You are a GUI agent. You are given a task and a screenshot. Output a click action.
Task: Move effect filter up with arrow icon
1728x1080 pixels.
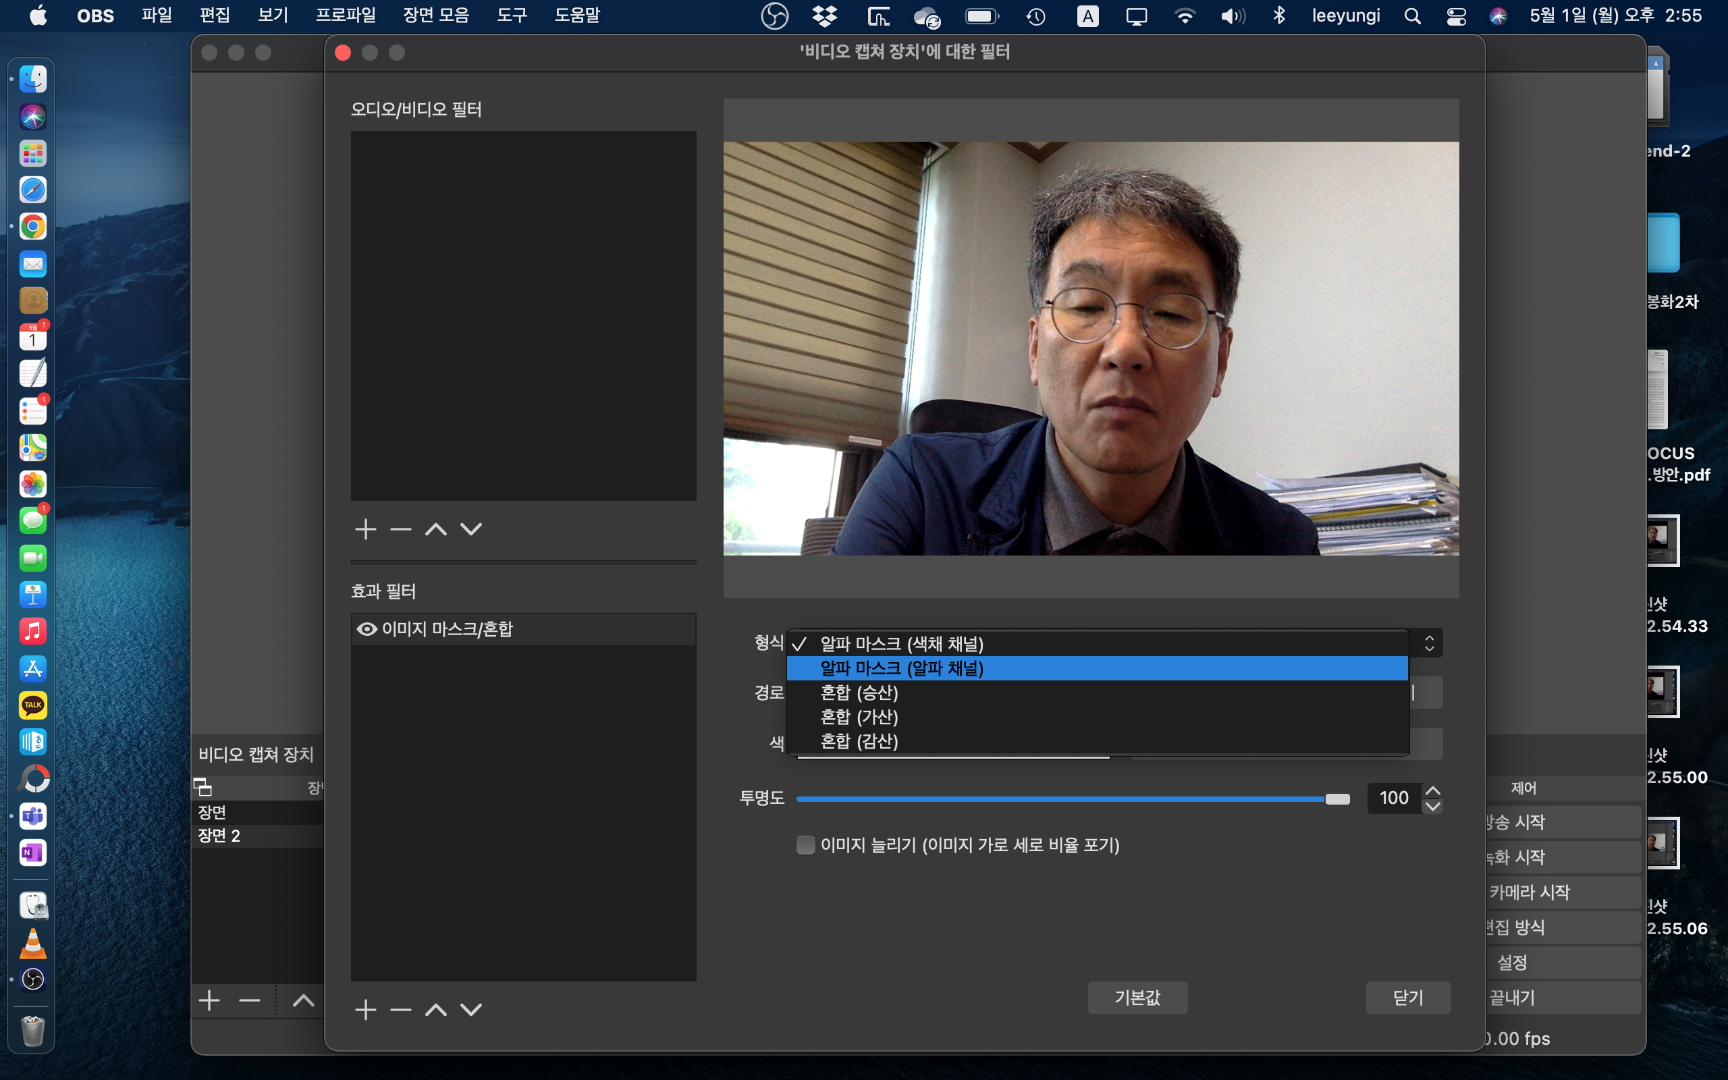pyautogui.click(x=435, y=1009)
